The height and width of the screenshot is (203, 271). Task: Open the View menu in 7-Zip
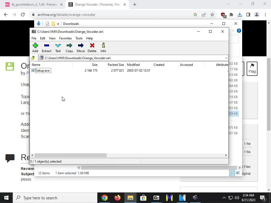coord(52,38)
